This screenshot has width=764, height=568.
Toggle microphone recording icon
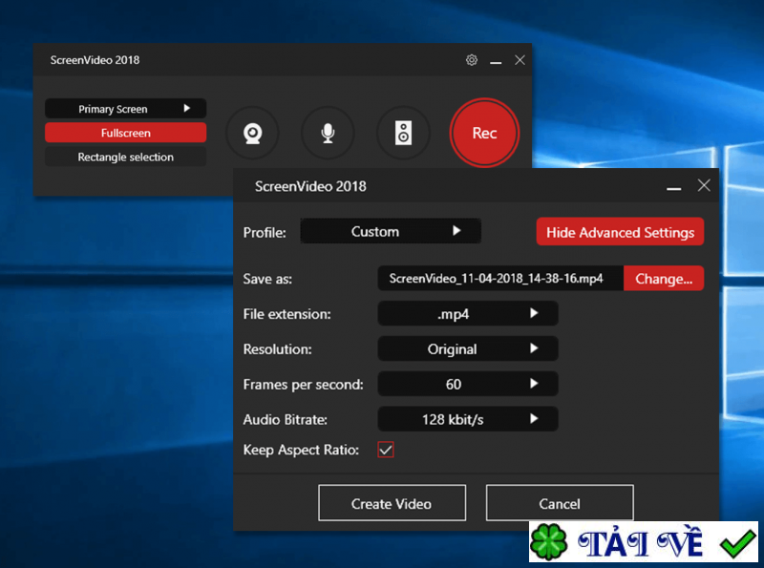328,133
